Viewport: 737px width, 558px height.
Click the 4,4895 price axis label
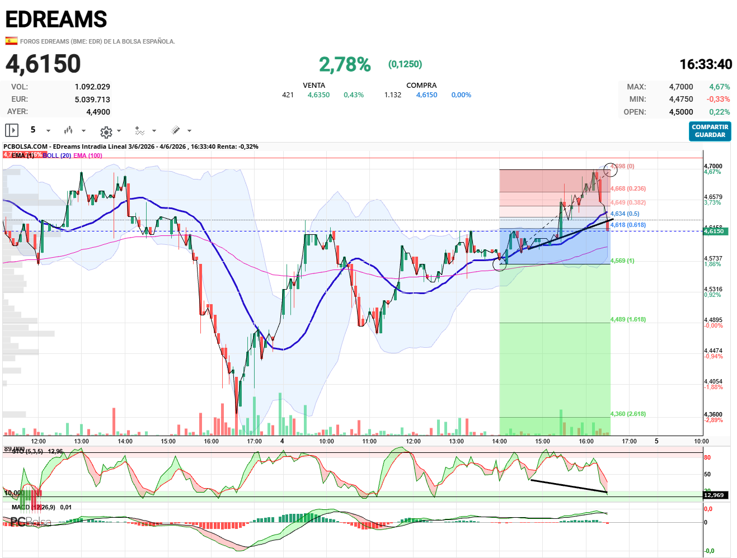tap(713, 320)
